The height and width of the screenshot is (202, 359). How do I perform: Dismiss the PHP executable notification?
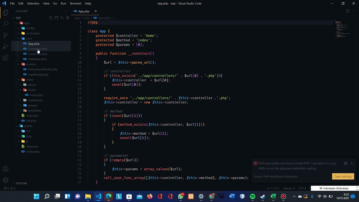(352, 163)
